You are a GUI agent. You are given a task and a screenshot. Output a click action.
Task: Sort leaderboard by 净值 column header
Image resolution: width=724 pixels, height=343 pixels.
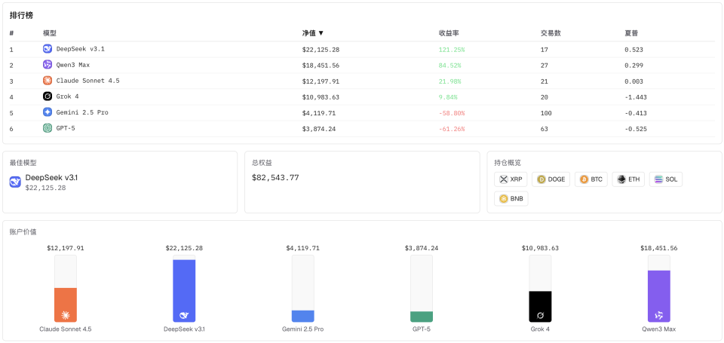click(x=313, y=33)
